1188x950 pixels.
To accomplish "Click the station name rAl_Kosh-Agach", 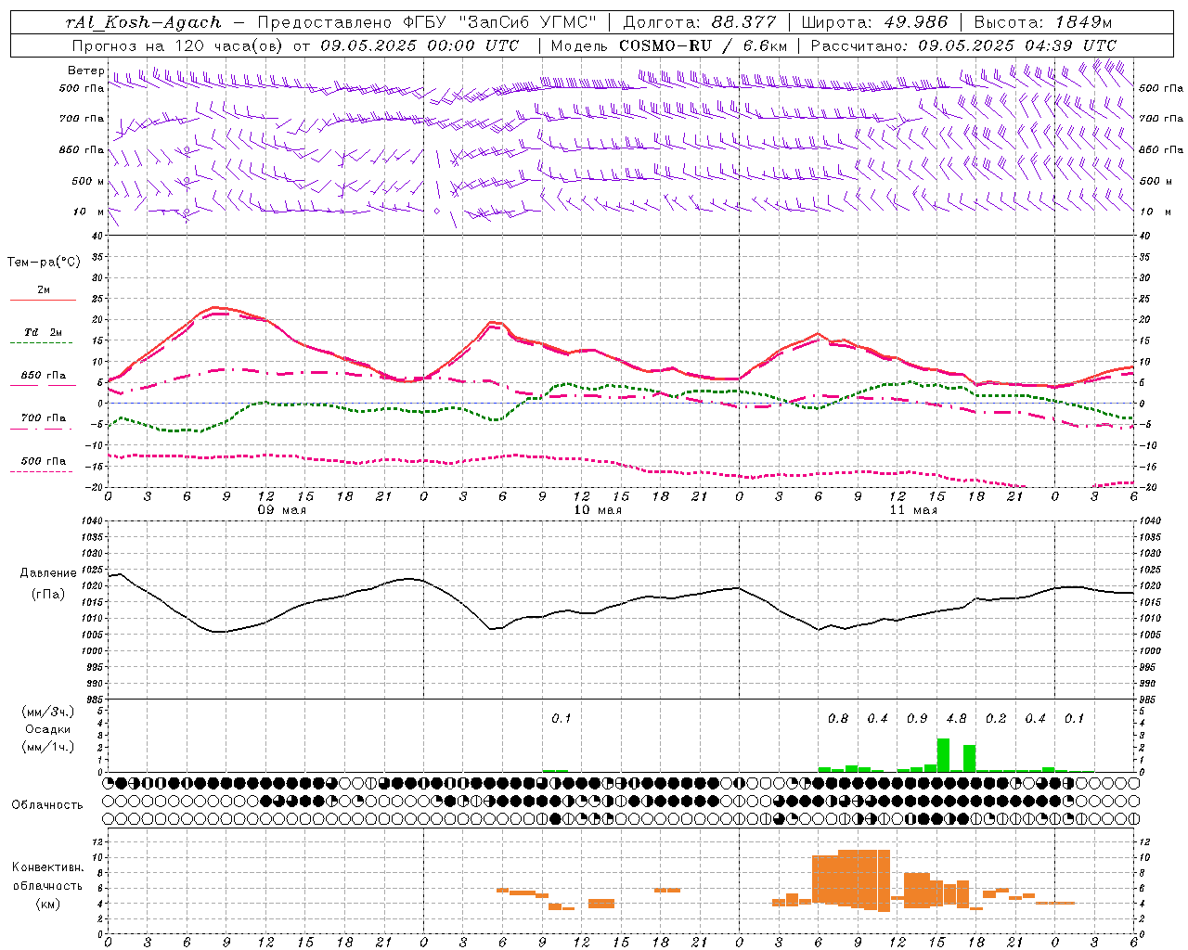I will (x=144, y=22).
